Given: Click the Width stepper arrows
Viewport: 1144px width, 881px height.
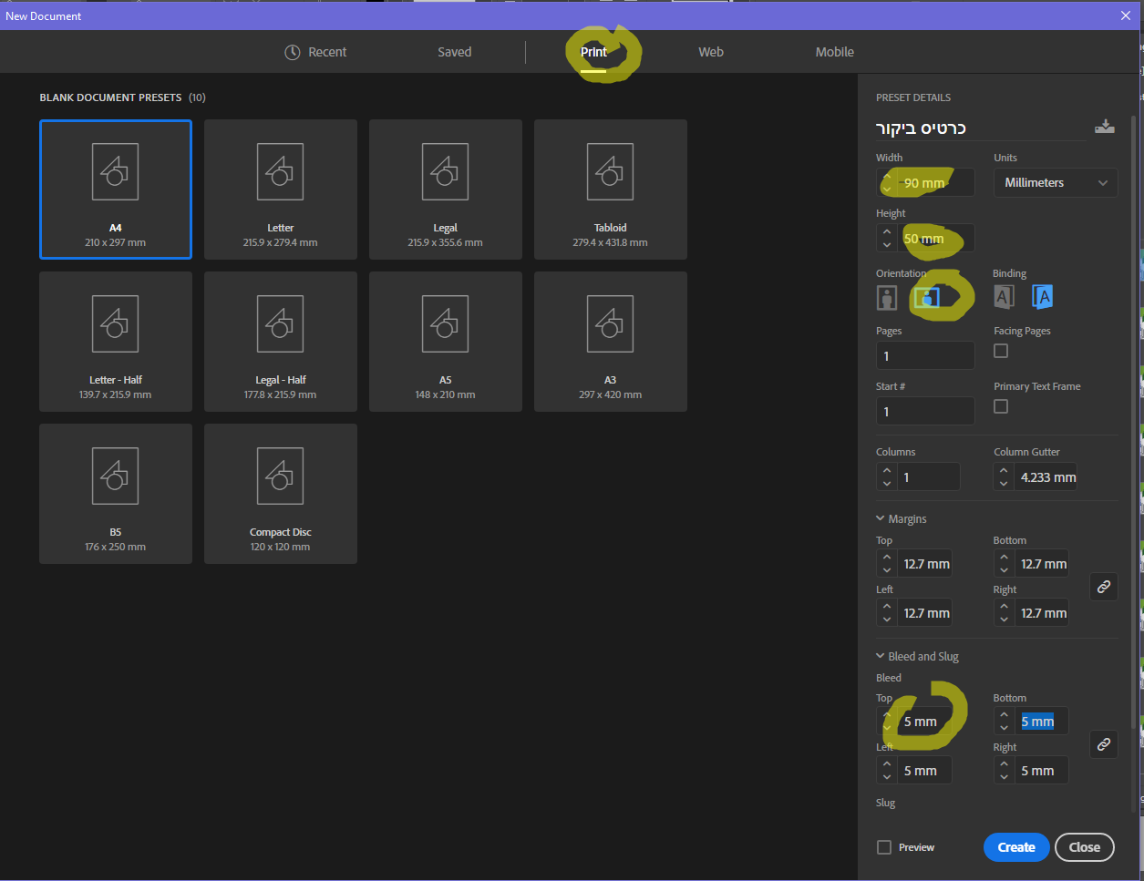Looking at the screenshot, I should coord(887,183).
